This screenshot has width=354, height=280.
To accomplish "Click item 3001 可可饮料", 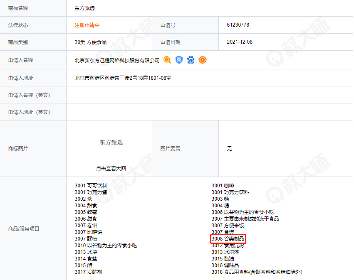I will tap(91, 186).
